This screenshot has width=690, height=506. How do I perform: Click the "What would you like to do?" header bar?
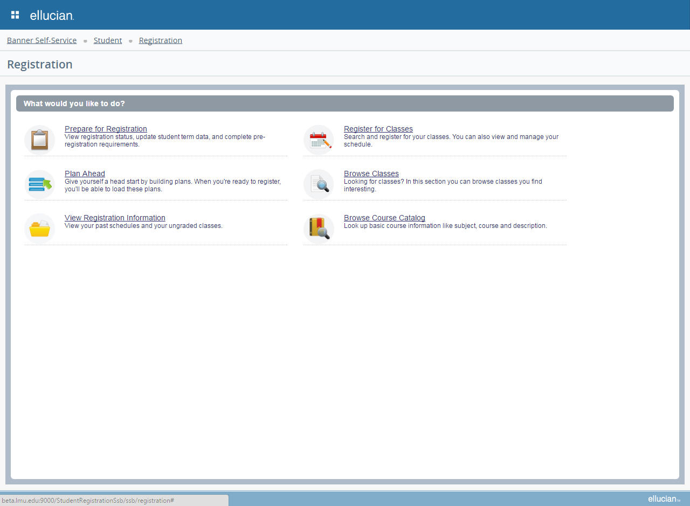click(x=344, y=103)
